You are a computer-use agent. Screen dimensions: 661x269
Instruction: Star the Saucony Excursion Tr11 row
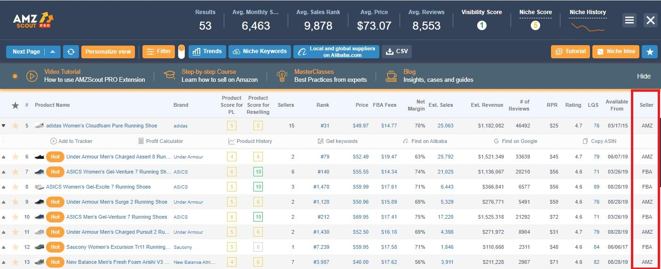click(x=15, y=247)
